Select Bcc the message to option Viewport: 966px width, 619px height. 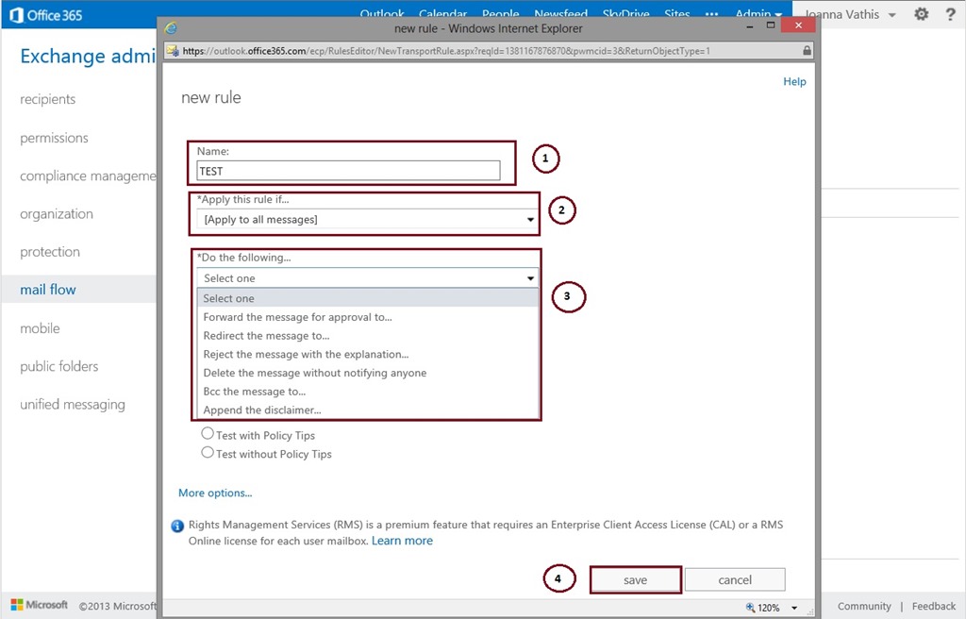coord(255,392)
